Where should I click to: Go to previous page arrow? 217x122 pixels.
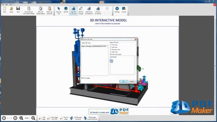[x=4, y=118]
